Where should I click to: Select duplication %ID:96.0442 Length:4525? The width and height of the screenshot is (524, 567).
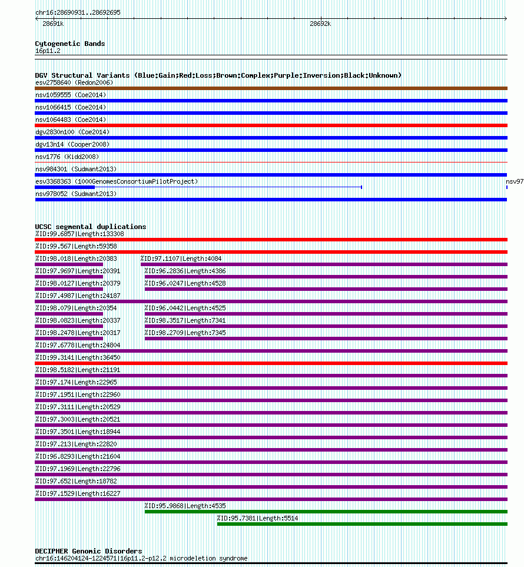pyautogui.click(x=185, y=308)
